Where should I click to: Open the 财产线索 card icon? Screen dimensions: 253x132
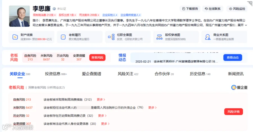(15, 37)
